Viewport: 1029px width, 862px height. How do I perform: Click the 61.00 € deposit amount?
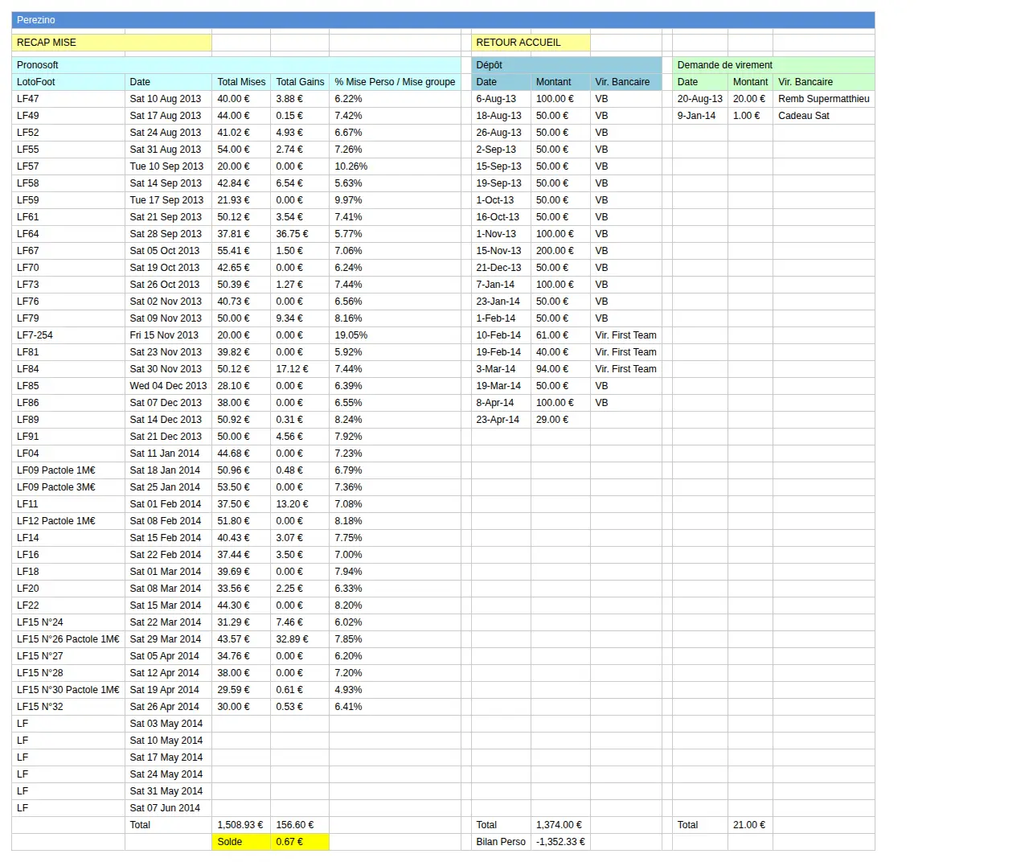point(560,335)
